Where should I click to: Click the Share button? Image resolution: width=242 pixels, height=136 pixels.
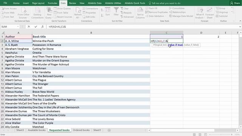pyautogui.click(x=235, y=3)
